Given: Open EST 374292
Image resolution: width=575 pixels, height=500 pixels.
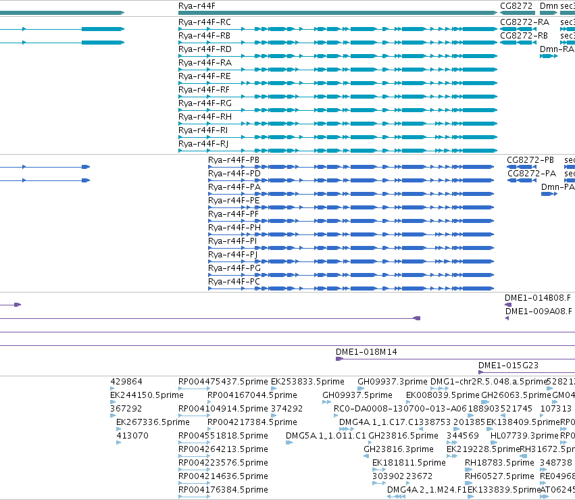Looking at the screenshot, I should coord(286,409).
